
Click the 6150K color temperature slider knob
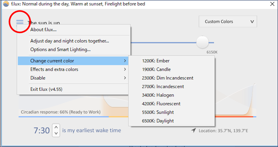tap(202, 42)
